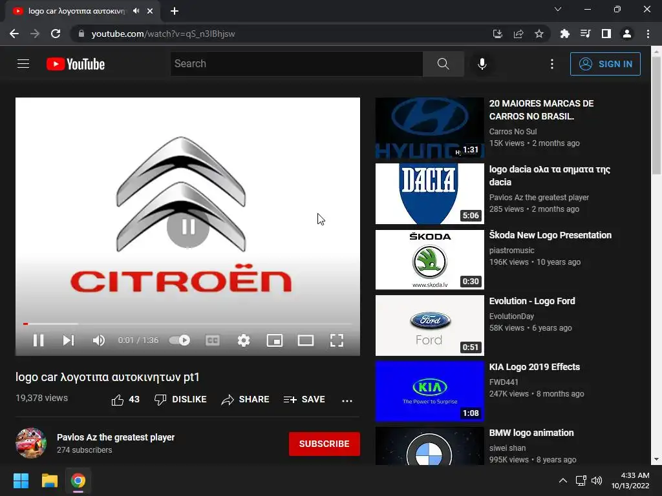Open the tab search chevron

[x=558, y=9]
